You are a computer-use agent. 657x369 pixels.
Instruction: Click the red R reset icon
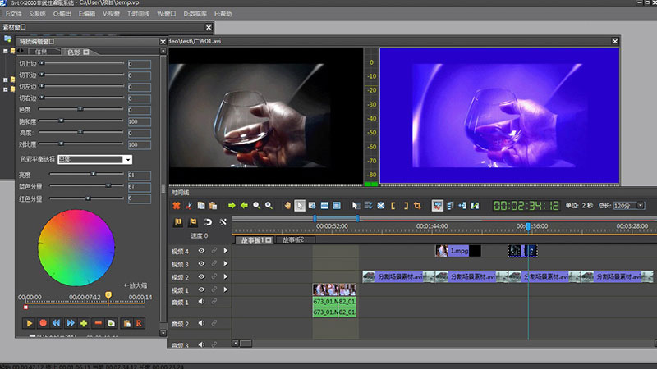tap(138, 323)
